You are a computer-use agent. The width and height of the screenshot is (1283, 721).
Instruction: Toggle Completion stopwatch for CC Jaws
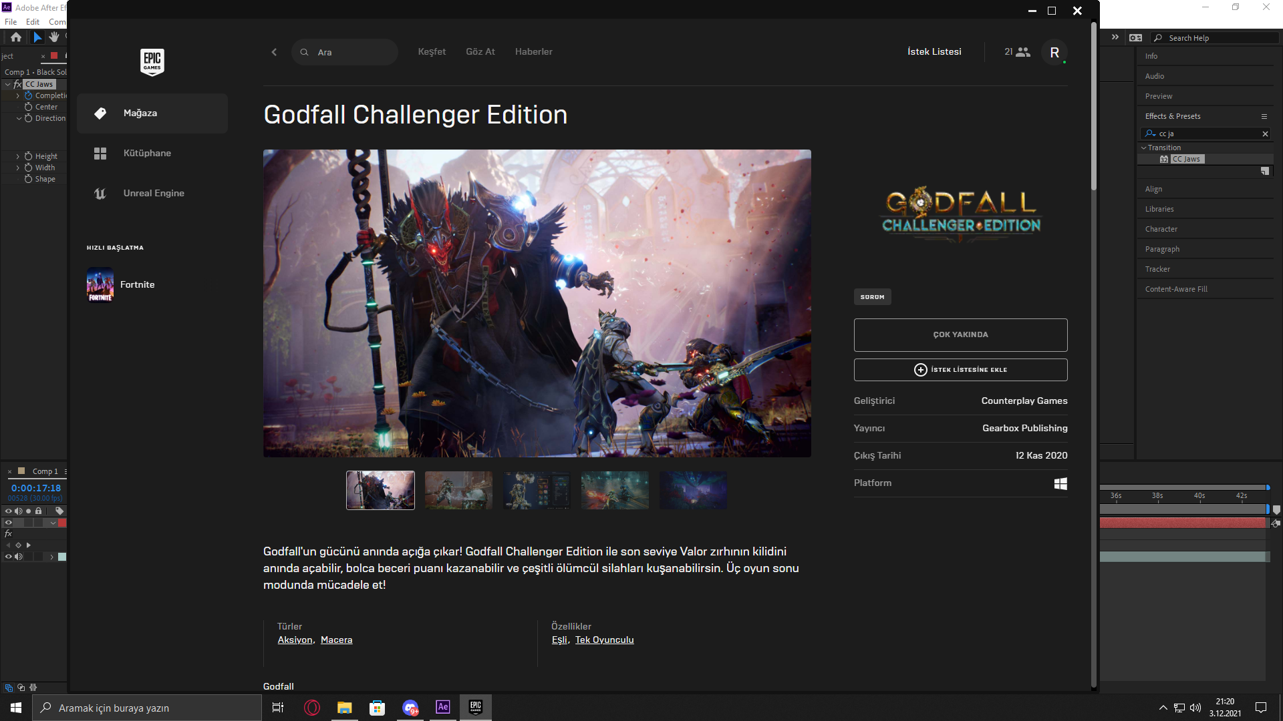(x=29, y=95)
